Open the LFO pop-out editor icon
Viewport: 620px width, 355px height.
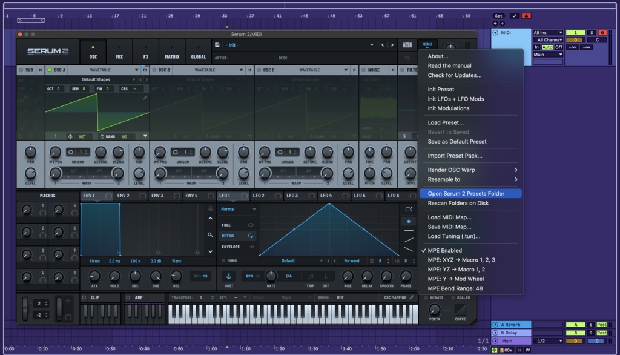(x=409, y=210)
